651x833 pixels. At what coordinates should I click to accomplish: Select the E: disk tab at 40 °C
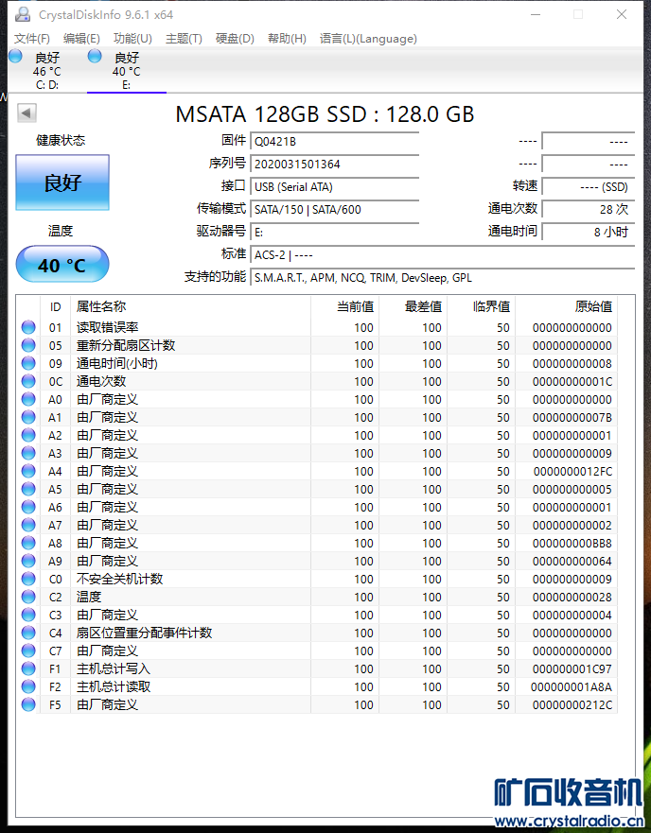point(126,71)
